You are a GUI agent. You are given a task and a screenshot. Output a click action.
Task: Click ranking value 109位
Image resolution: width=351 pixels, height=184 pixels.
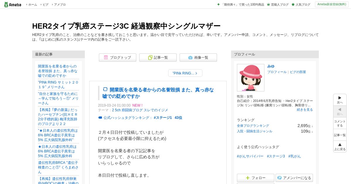click(306, 131)
